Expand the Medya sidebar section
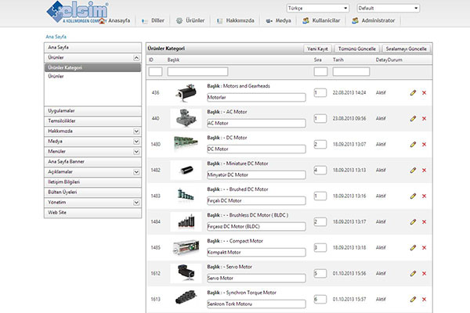This screenshot has height=313, width=470. point(136,141)
